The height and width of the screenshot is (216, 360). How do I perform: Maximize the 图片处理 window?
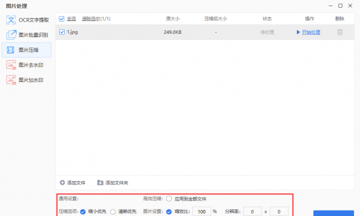[x=340, y=6]
